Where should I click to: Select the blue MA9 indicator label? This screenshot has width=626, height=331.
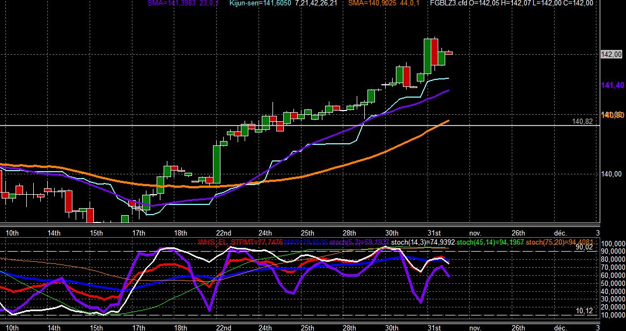(307, 242)
